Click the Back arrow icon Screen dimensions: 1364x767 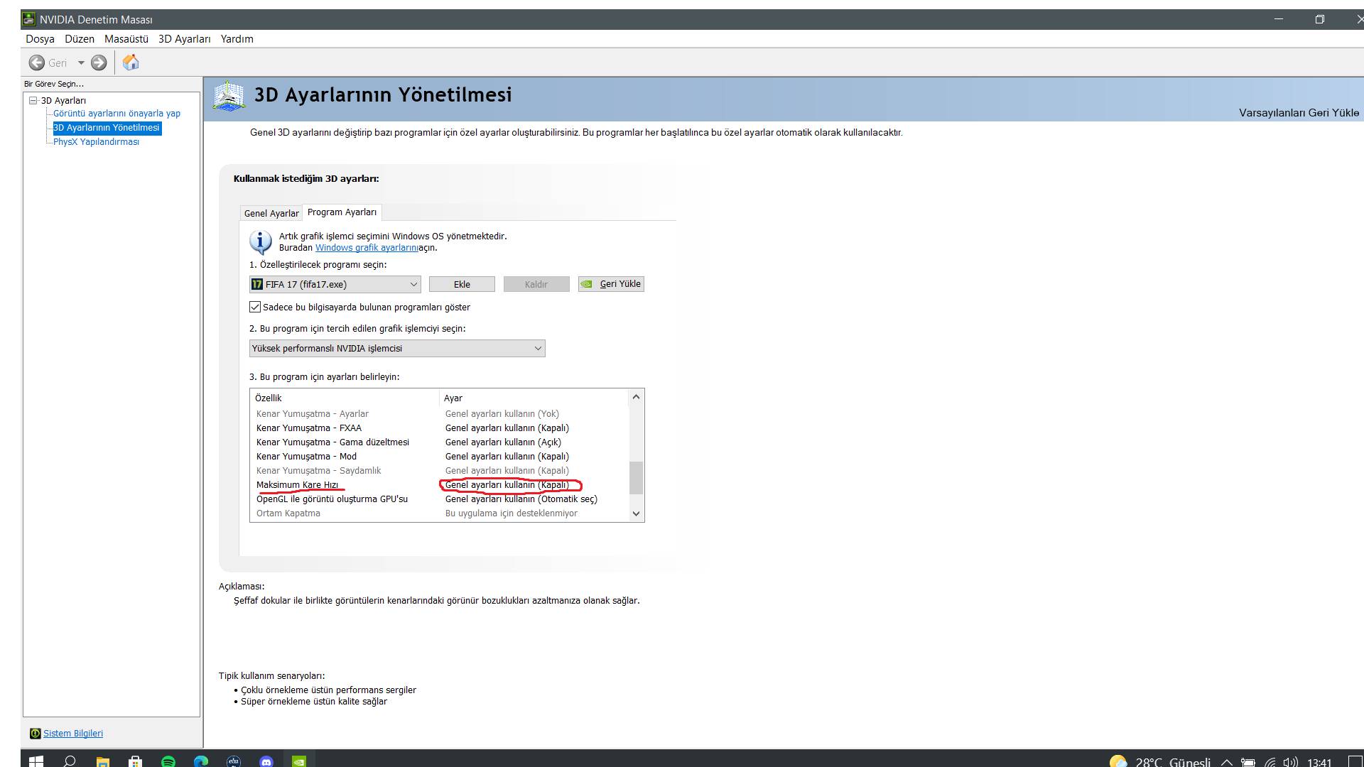pyautogui.click(x=37, y=63)
